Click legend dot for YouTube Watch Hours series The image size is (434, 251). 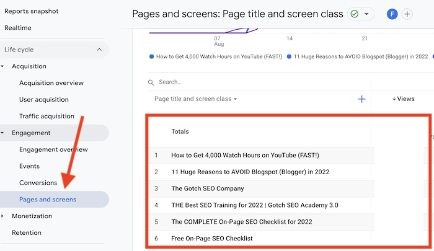(x=152, y=56)
